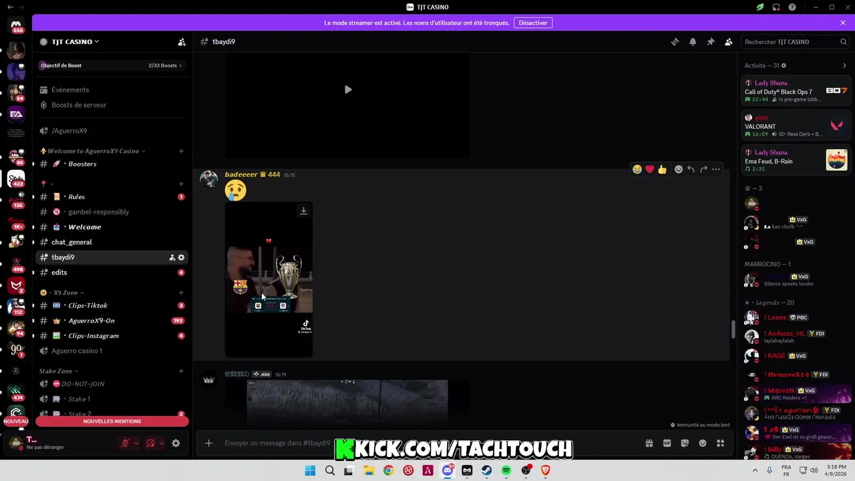
Task: Disable streamer mode with Désactiver
Action: click(533, 23)
